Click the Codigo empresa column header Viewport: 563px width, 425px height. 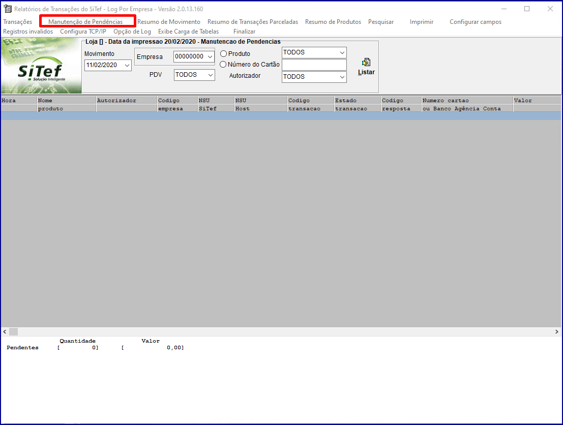pos(177,104)
